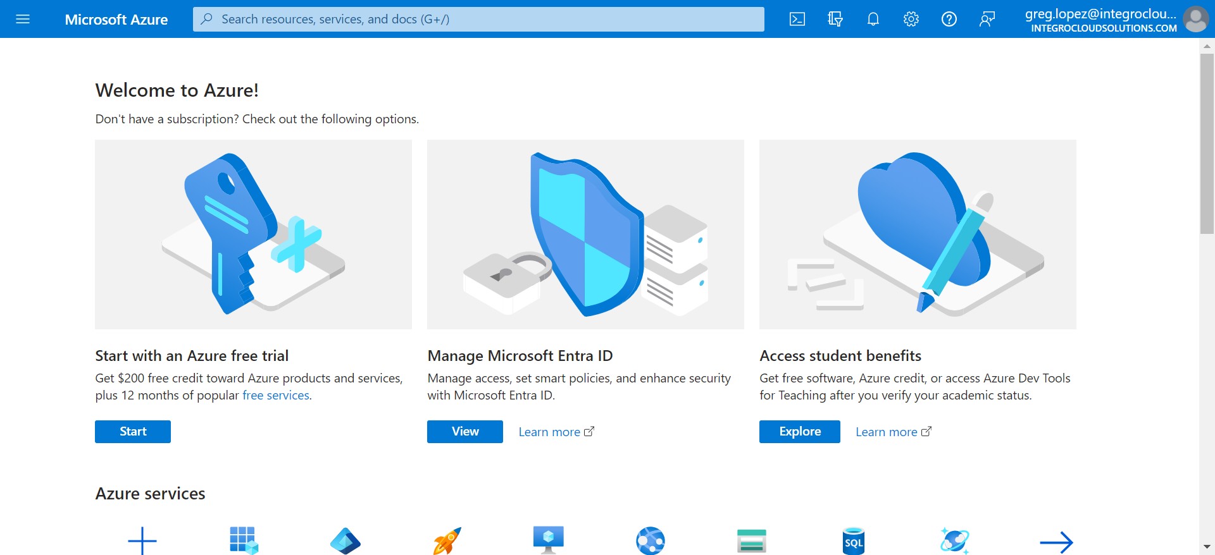Open the Microsoft Entra ID diamond icon
Image resolution: width=1215 pixels, height=555 pixels.
pyautogui.click(x=346, y=541)
